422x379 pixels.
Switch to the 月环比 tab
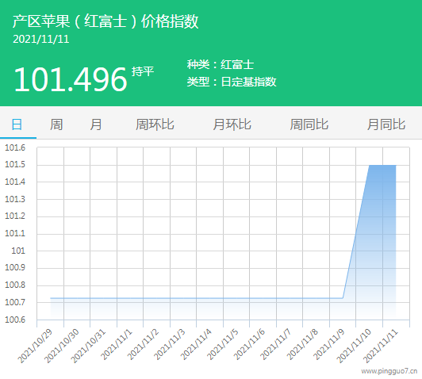click(232, 124)
